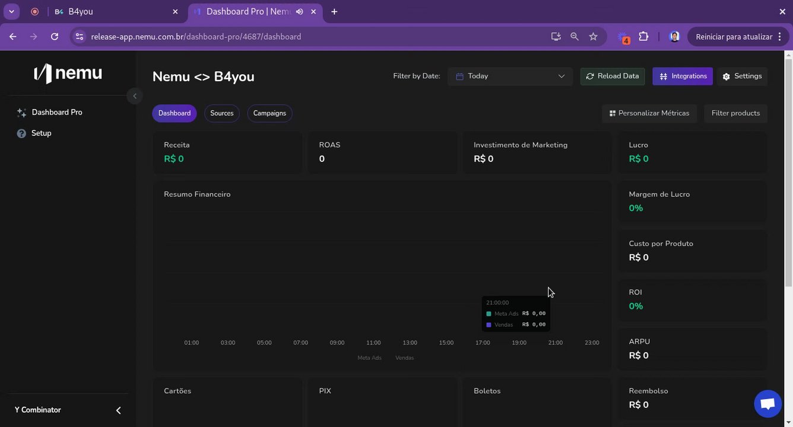Image resolution: width=793 pixels, height=427 pixels.
Task: Select the Sources pill tab
Action: coord(222,113)
